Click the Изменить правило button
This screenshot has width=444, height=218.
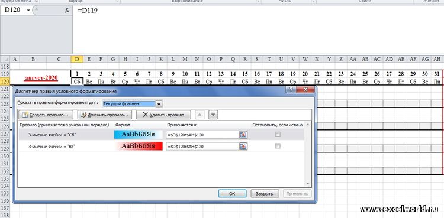105,115
